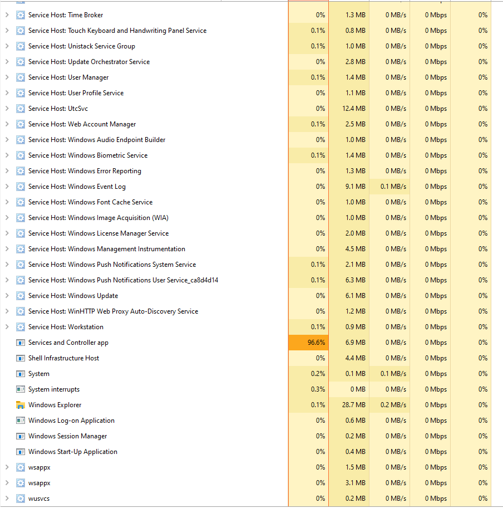Click the Shell Infrastructure Host name
This screenshot has width=503, height=508.
[63, 358]
